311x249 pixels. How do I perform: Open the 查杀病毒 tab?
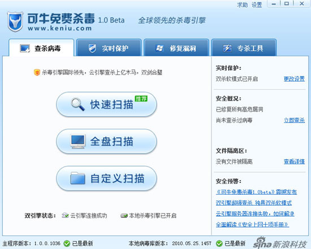[41, 48]
